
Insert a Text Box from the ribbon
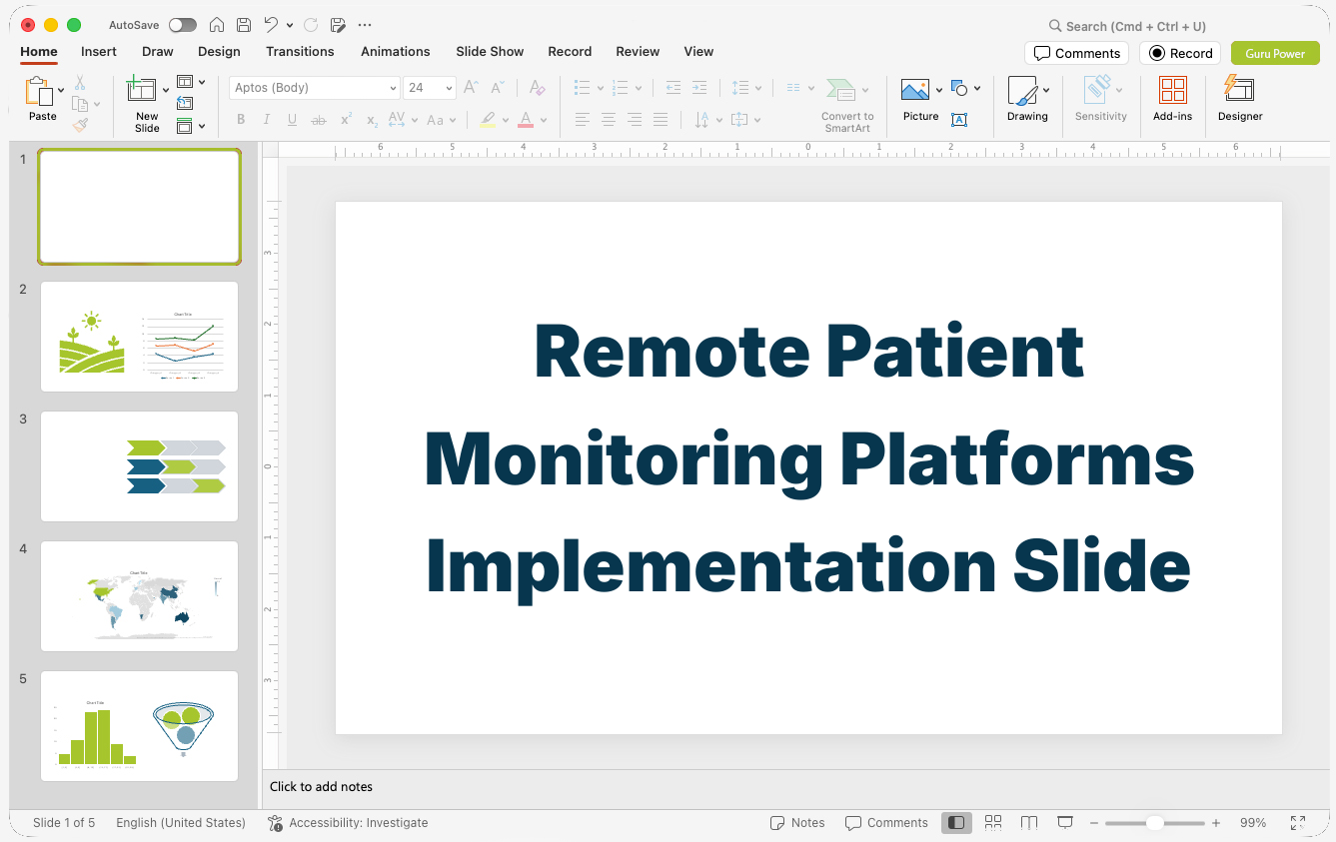tap(959, 120)
